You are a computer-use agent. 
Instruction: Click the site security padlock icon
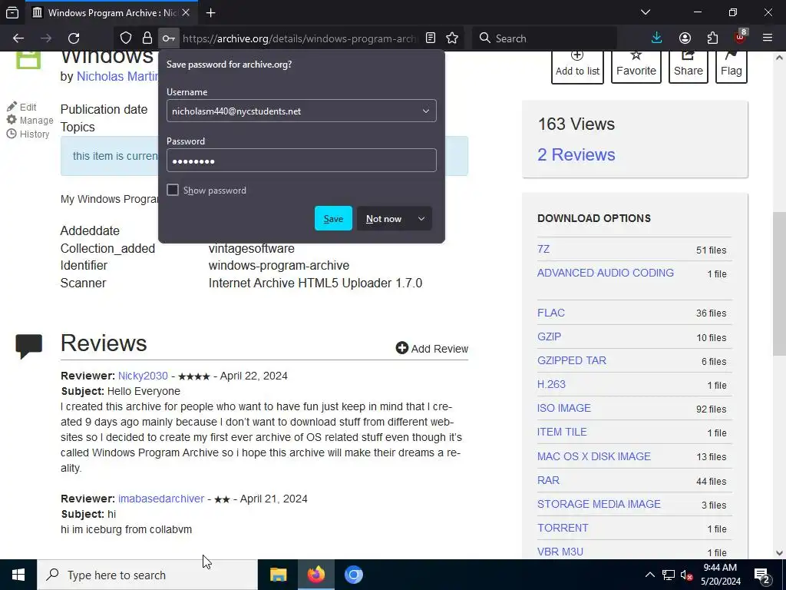coord(147,38)
